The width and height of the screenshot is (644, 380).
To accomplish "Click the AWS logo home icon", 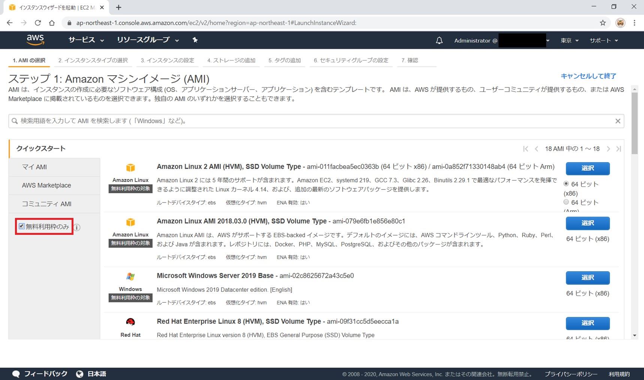I will click(x=35, y=40).
